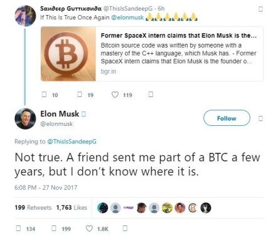
Task: Click message icon beside 1.8K likes
Action: pyautogui.click(x=125, y=228)
